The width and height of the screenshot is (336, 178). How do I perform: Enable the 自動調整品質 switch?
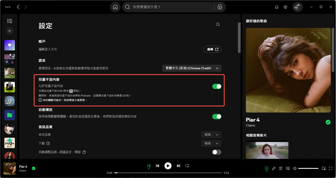[217, 152]
